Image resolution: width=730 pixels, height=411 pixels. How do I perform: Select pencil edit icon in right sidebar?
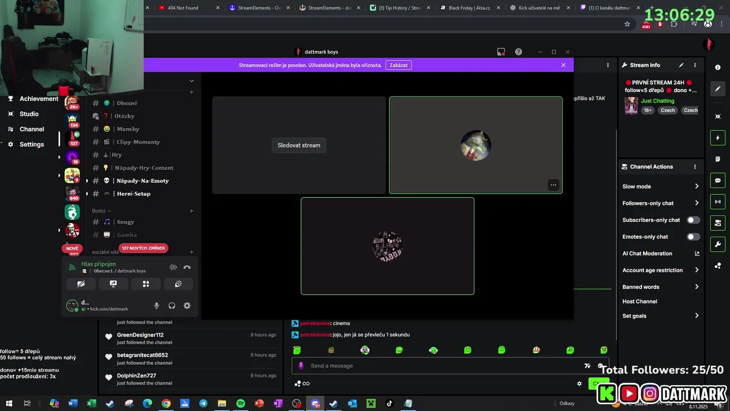tap(717, 88)
